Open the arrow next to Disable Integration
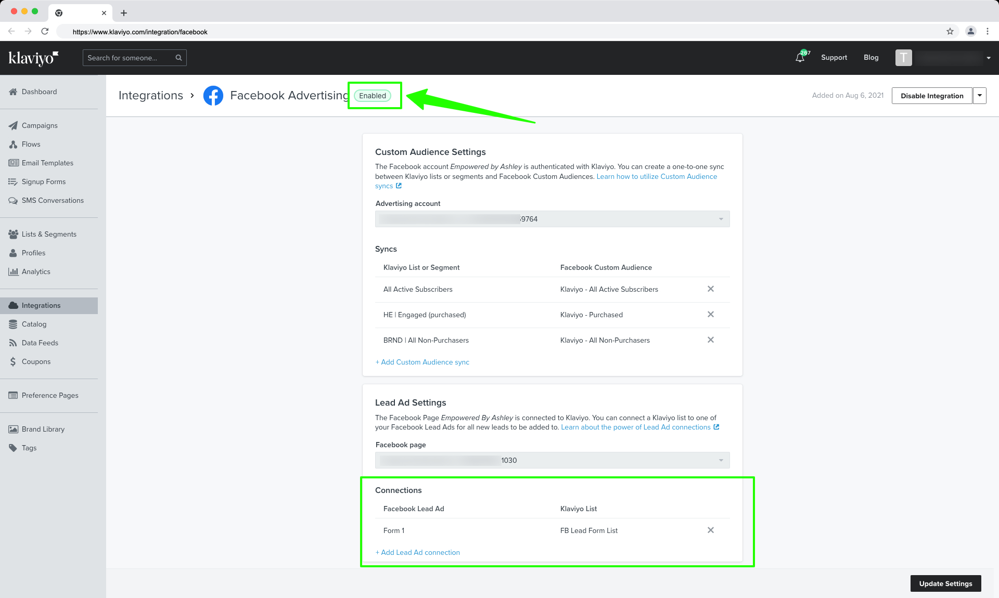 pos(980,96)
